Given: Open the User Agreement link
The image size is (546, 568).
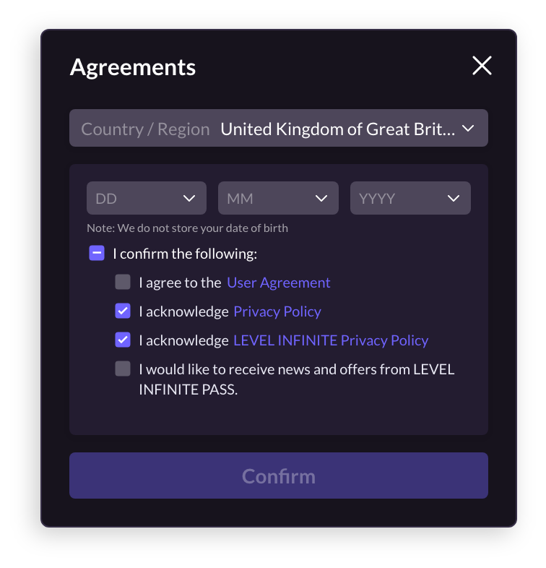Looking at the screenshot, I should (279, 283).
